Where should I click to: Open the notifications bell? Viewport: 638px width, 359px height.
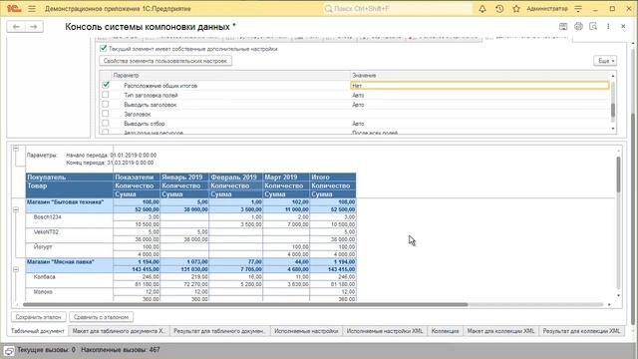pyautogui.click(x=482, y=9)
